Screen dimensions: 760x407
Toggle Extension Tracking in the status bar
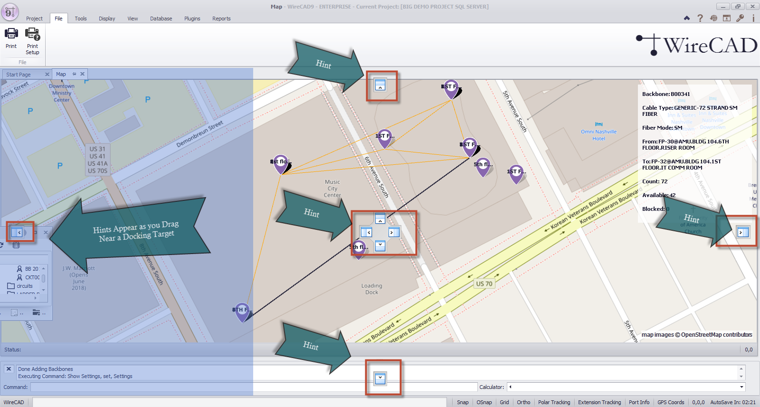point(599,402)
